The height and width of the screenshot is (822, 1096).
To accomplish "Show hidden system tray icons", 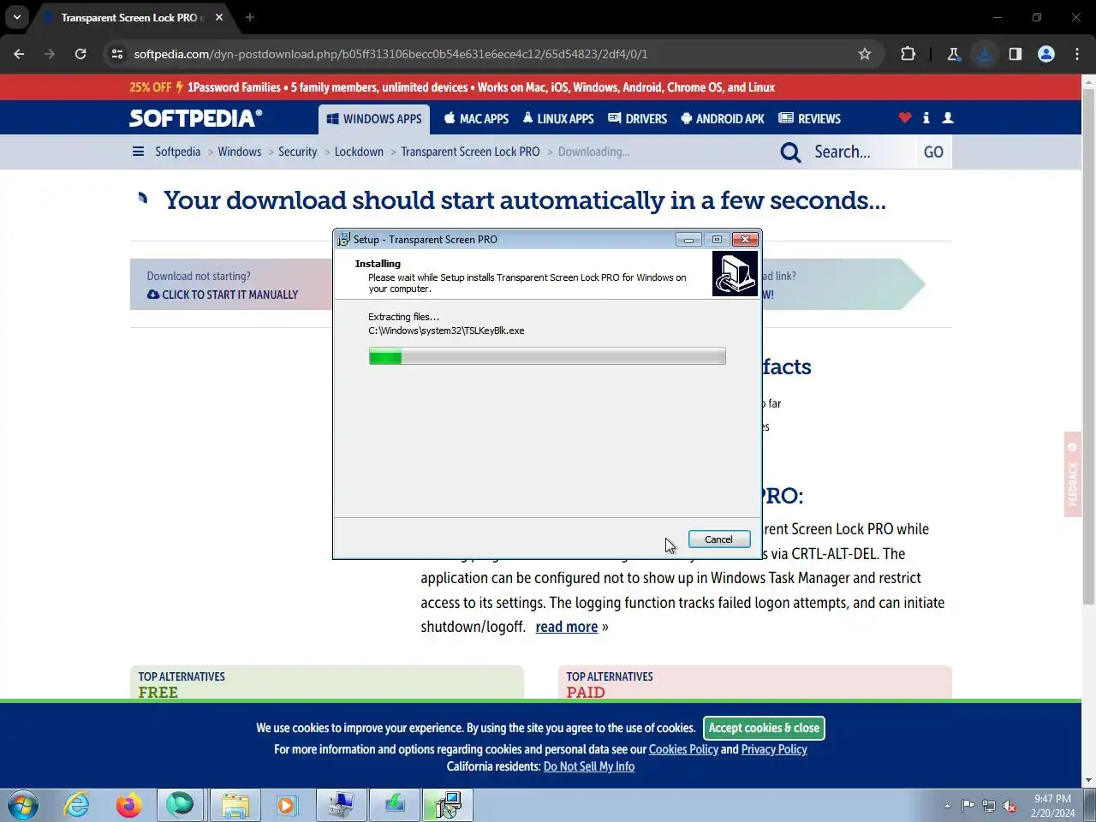I will pyautogui.click(x=947, y=806).
